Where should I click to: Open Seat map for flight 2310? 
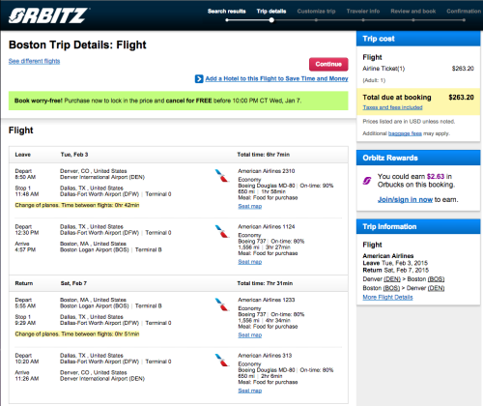coord(250,206)
